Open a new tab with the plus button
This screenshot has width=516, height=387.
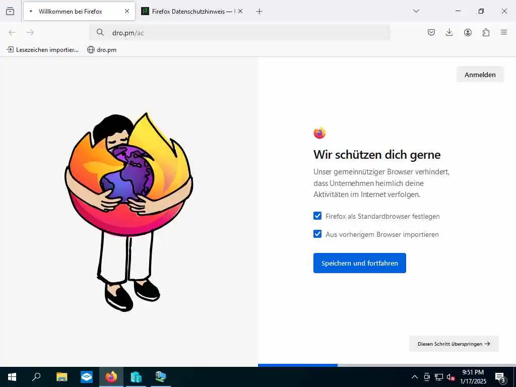tap(260, 12)
